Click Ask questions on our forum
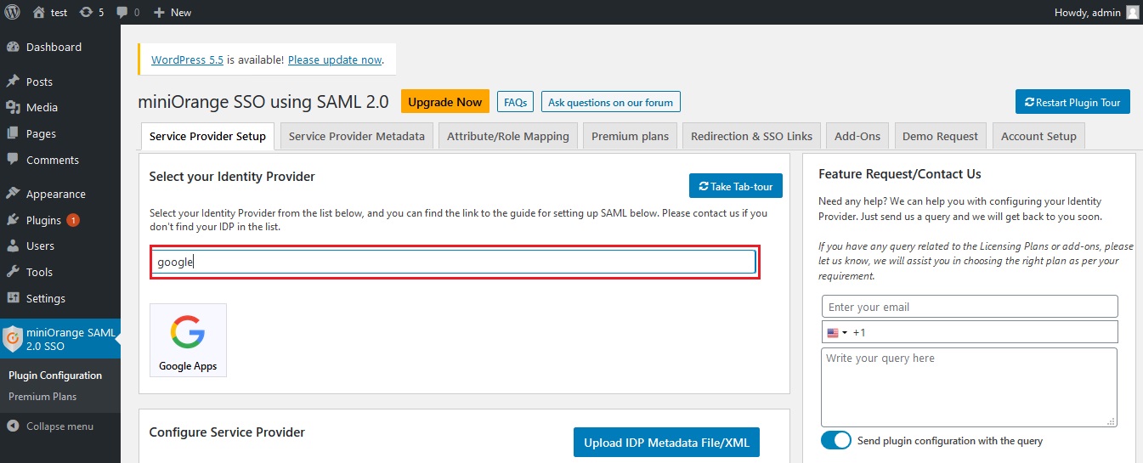This screenshot has width=1143, height=463. tap(610, 102)
